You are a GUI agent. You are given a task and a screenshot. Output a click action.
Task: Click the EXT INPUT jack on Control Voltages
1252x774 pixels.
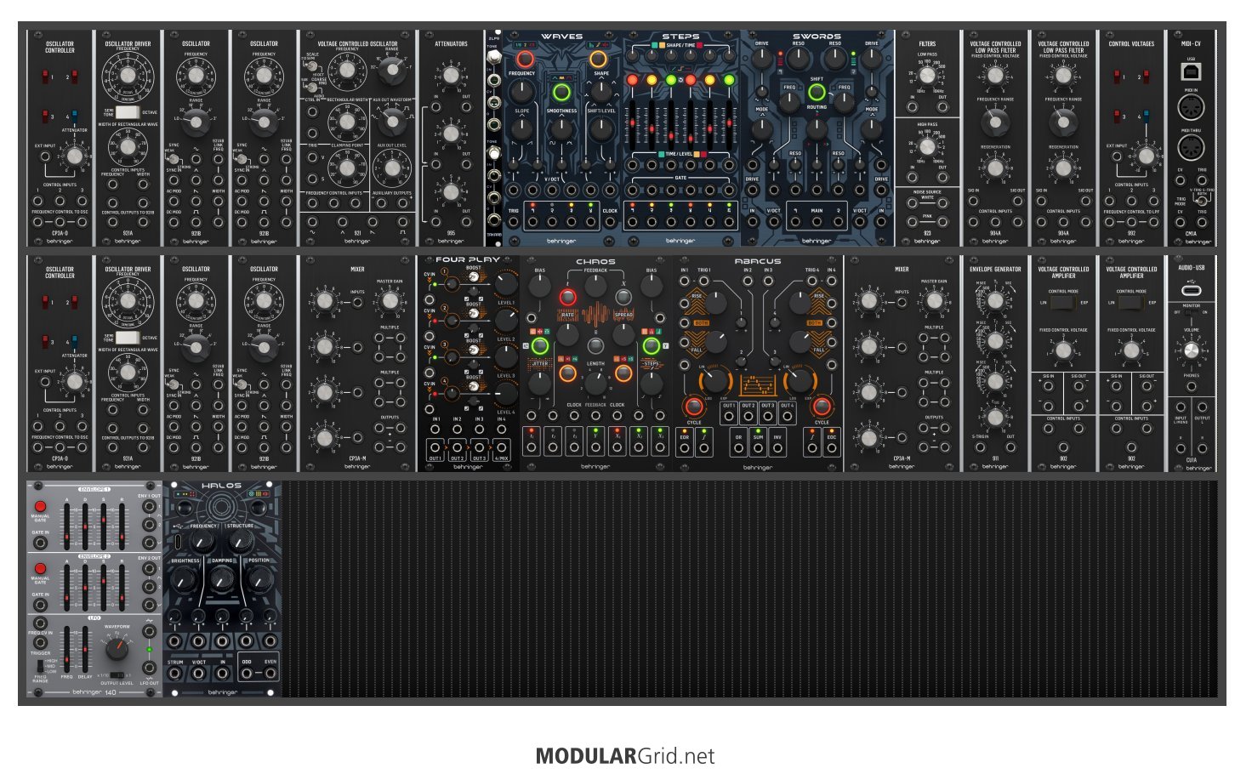tap(1117, 157)
